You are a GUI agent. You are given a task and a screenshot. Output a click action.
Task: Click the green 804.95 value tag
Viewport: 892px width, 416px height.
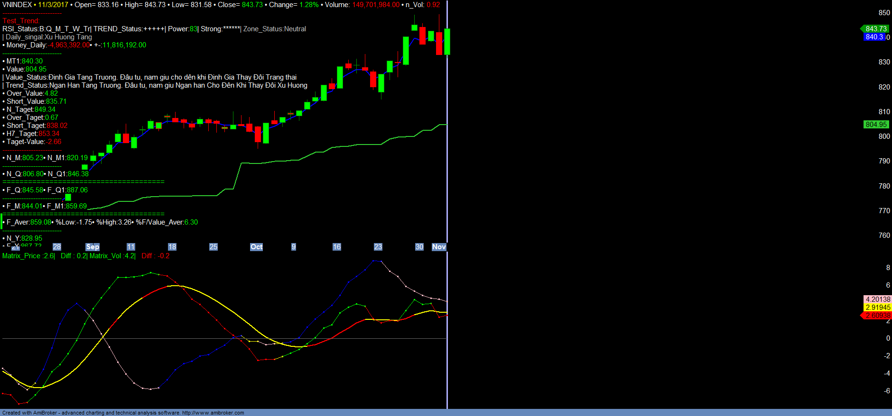tap(876, 125)
